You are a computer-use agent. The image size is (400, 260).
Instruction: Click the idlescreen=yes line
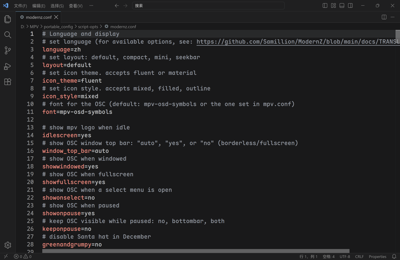(67, 135)
